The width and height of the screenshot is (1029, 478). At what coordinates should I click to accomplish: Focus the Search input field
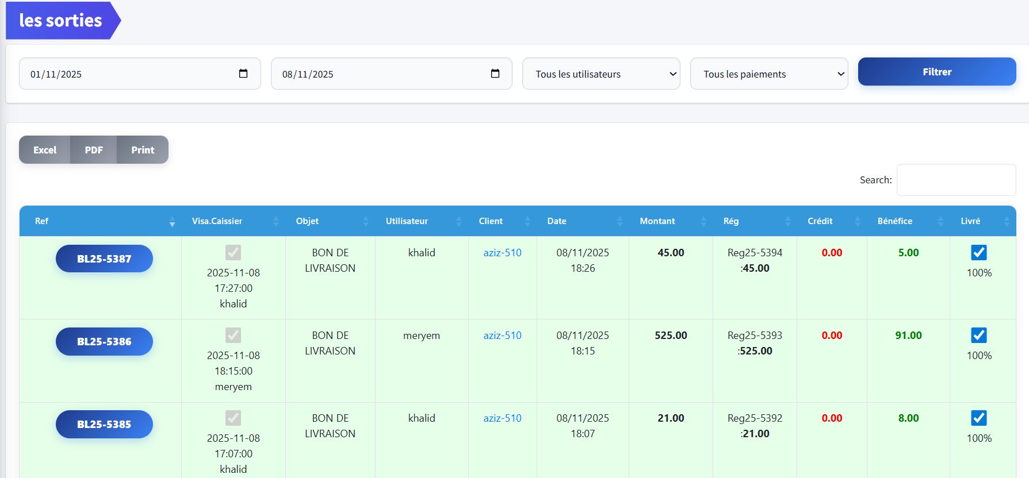click(956, 180)
